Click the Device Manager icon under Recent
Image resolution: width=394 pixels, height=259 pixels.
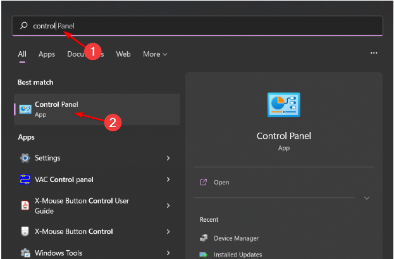tap(204, 238)
